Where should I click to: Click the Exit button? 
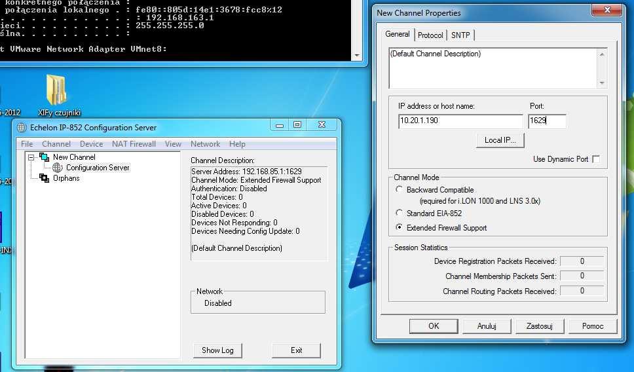[297, 350]
